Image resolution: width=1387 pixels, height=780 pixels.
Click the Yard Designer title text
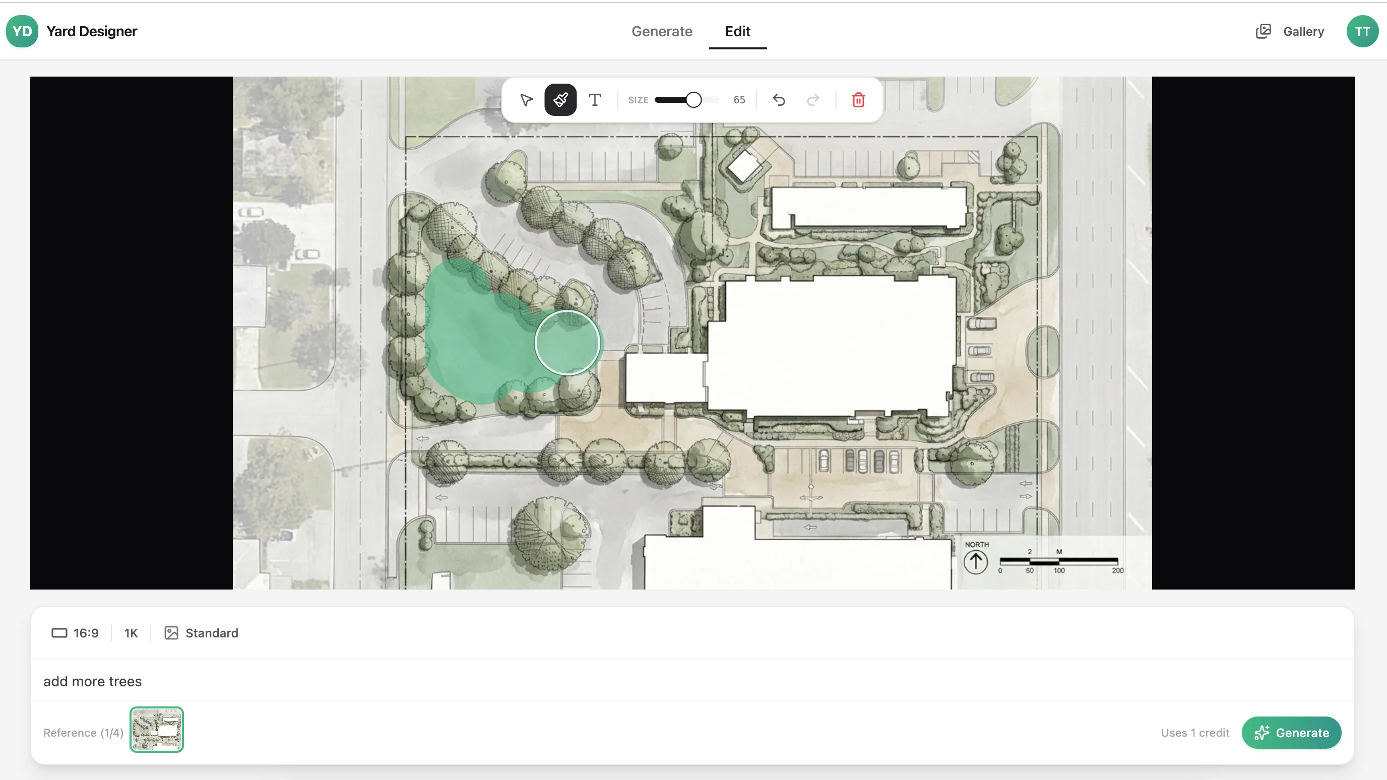(92, 31)
